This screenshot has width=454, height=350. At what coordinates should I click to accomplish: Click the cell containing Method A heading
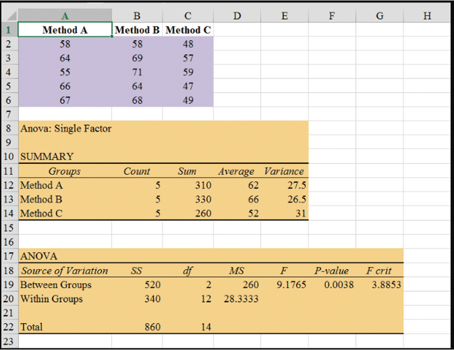65,30
